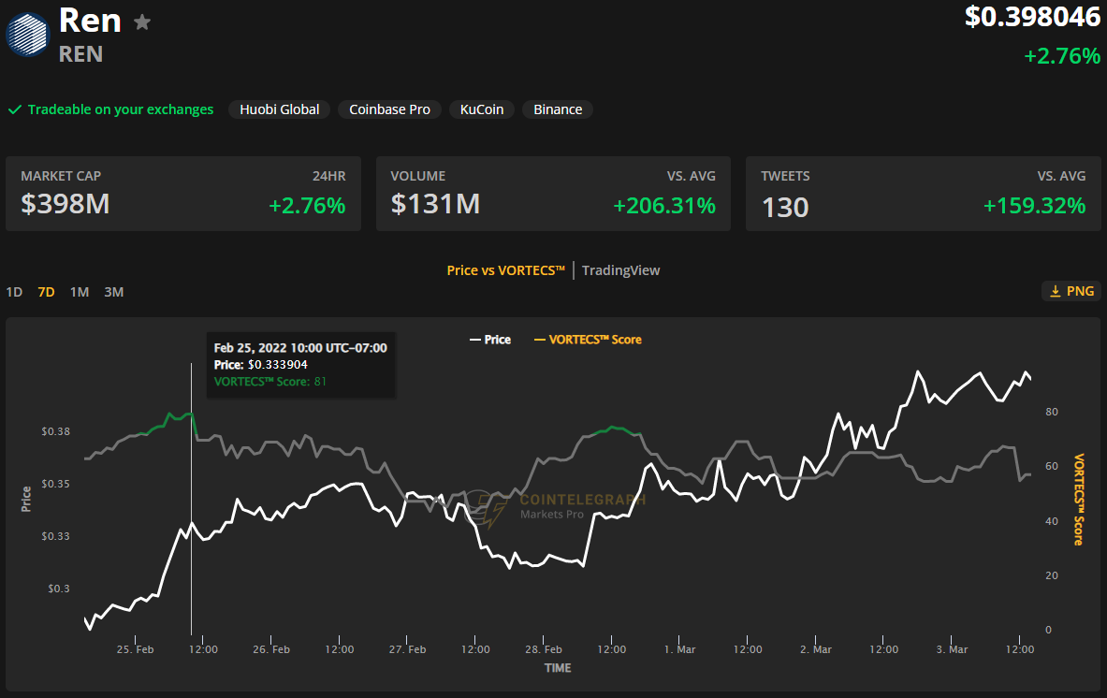Switch chart to 3M range
Image resolution: width=1107 pixels, height=698 pixels.
[113, 292]
